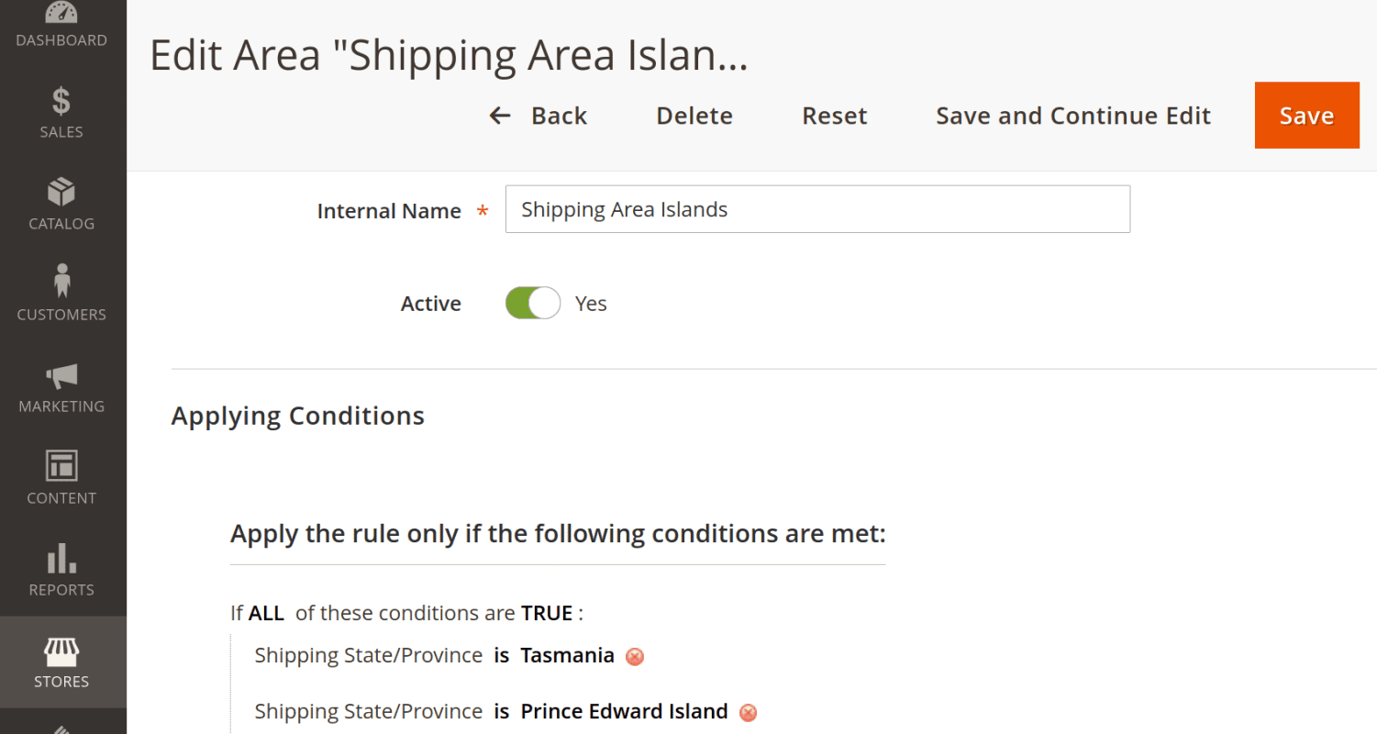Open the Dashboard sidebar icon
1377x734 pixels.
coord(61,26)
